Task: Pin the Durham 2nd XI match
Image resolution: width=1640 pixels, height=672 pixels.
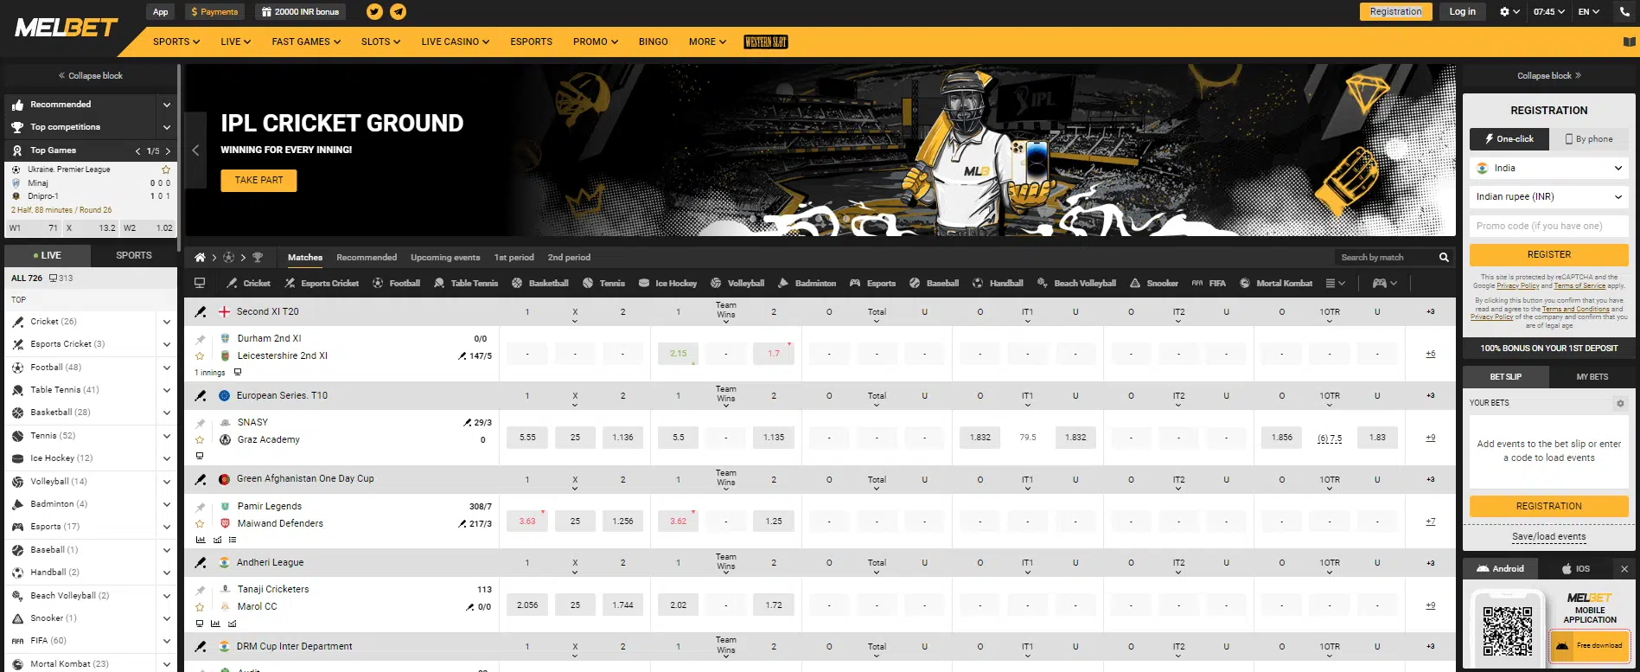Action: click(201, 339)
